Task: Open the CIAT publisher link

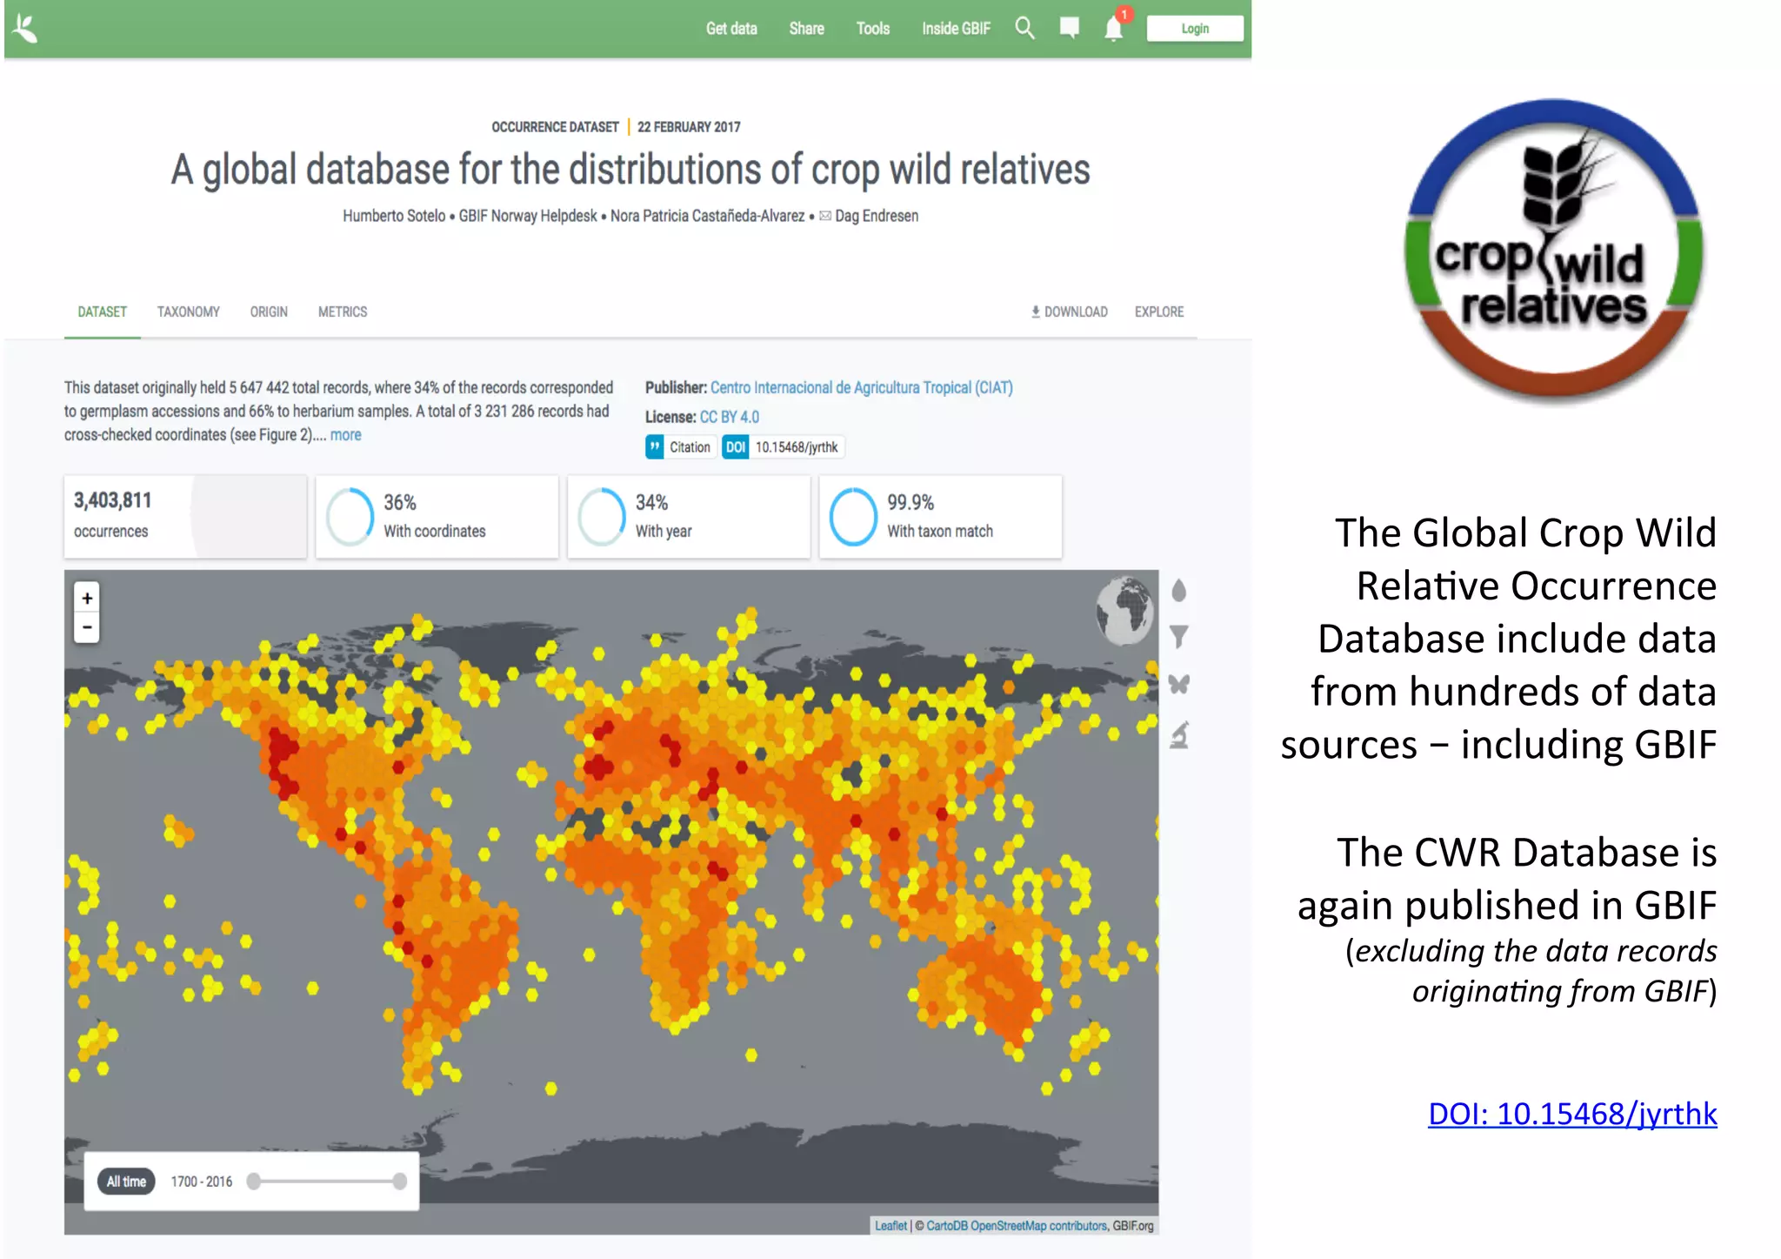Action: [861, 387]
